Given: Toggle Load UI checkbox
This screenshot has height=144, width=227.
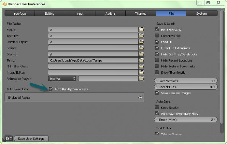Looking at the screenshot, I should coord(157,42).
